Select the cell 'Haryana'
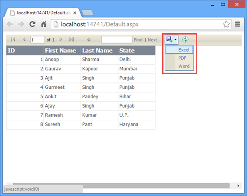The image size is (247, 196). tap(137, 124)
